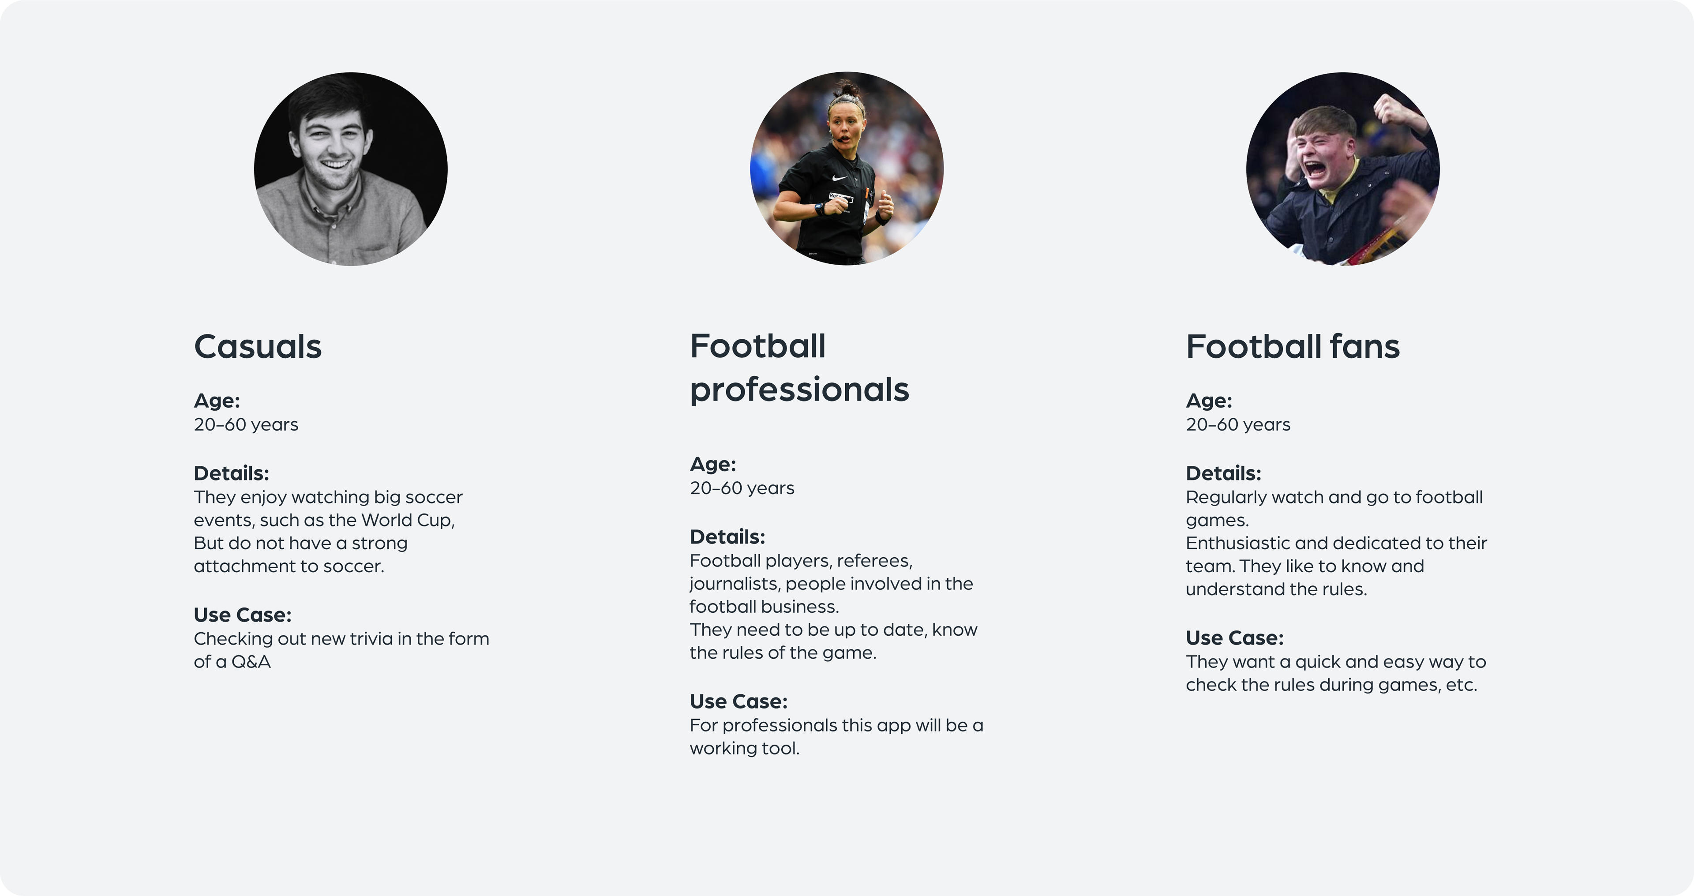Screen dimensions: 1694x896
Task: Click the Details label under Football fans
Action: click(1223, 473)
